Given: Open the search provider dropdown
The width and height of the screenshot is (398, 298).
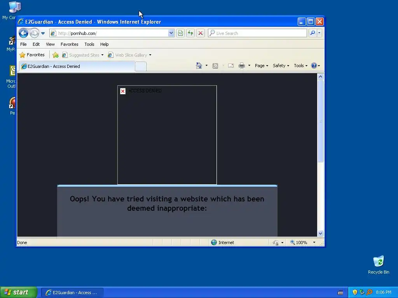Looking at the screenshot, I should point(319,33).
